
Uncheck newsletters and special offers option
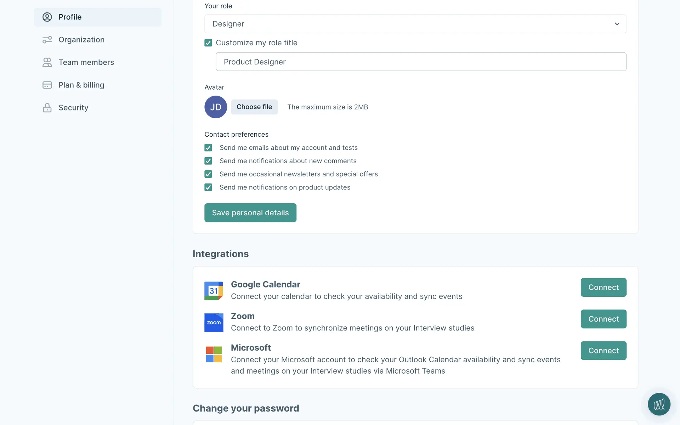coord(208,174)
